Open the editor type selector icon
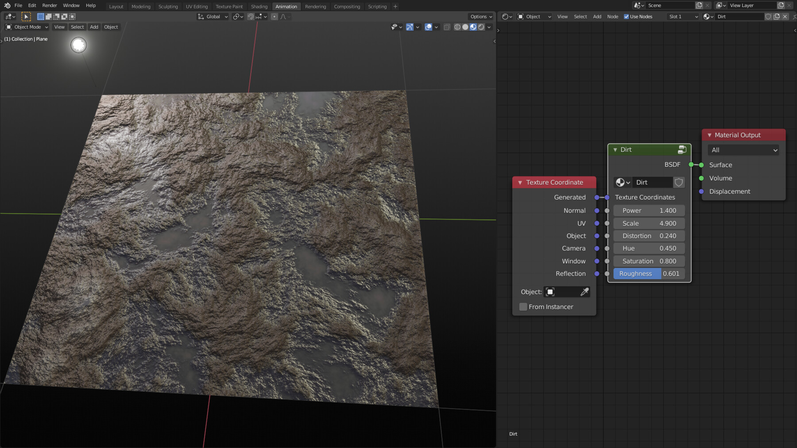797x448 pixels. click(x=505, y=16)
